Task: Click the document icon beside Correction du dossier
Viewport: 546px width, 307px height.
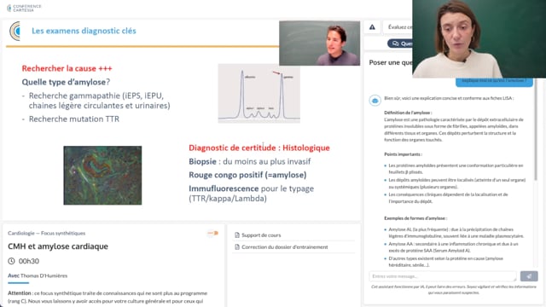Action: (x=237, y=246)
